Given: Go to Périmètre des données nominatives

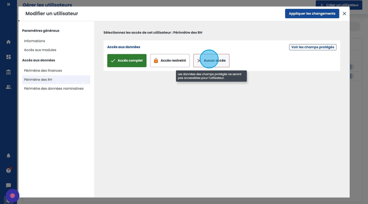Looking at the screenshot, I should point(54,89).
